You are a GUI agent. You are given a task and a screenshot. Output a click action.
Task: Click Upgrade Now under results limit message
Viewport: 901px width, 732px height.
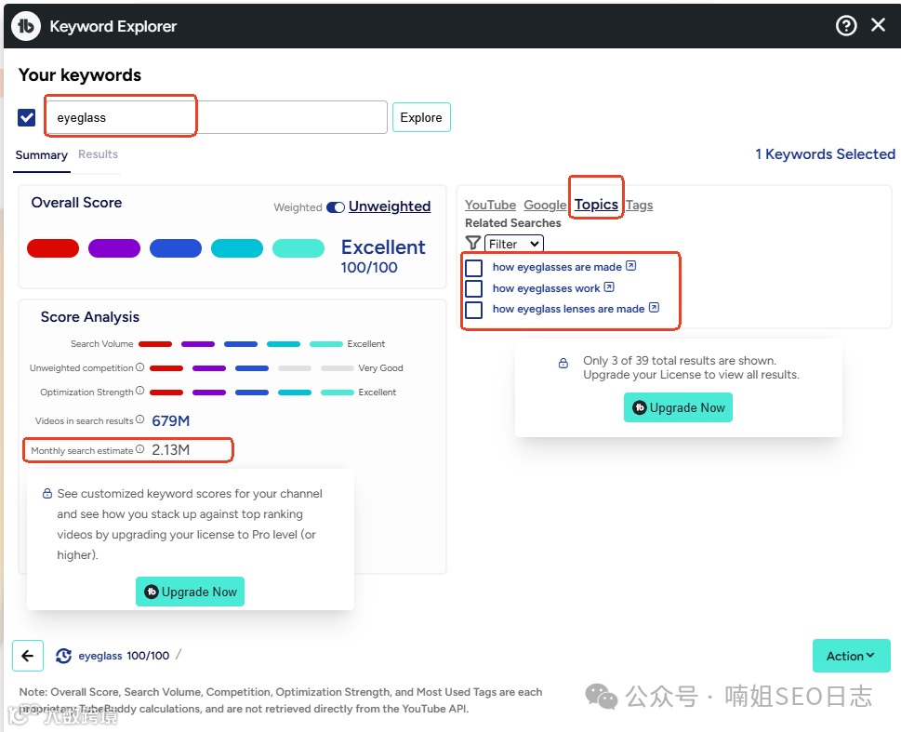point(678,407)
